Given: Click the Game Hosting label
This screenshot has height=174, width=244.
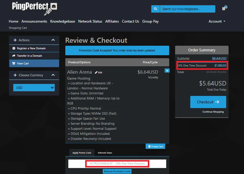Looking at the screenshot, I should tap(79, 78).
